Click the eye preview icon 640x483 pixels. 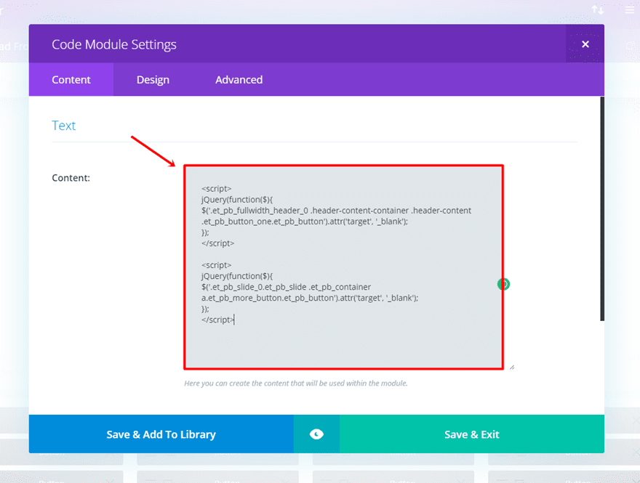(316, 434)
